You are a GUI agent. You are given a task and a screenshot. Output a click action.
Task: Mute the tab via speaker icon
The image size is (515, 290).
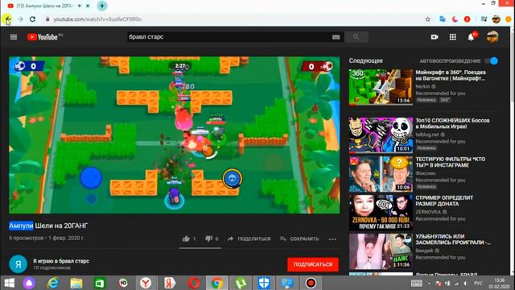click(x=80, y=6)
